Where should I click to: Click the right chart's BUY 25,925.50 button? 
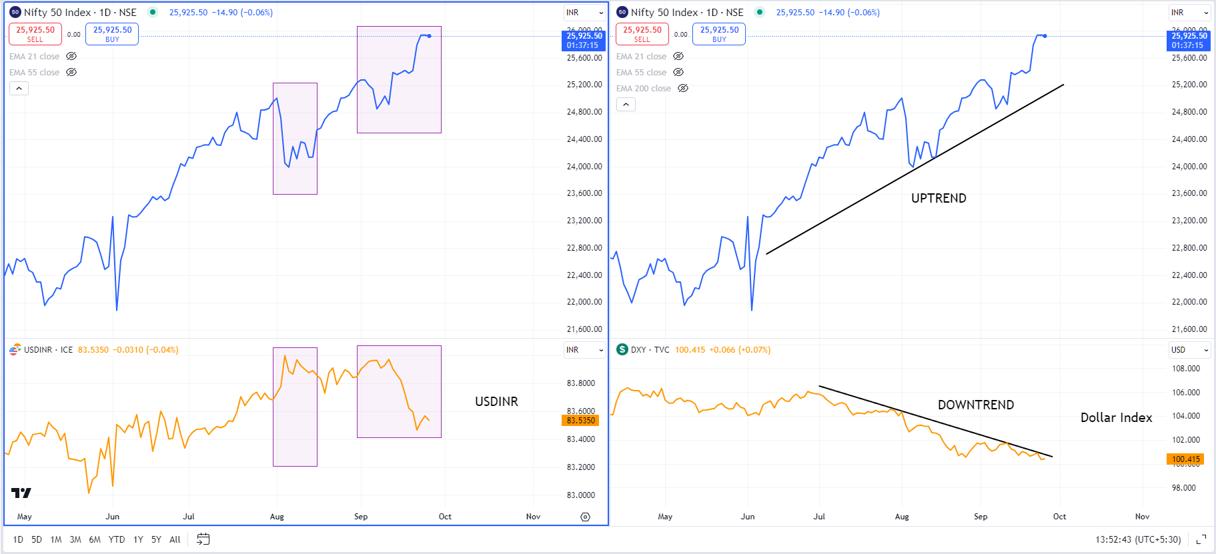point(719,34)
